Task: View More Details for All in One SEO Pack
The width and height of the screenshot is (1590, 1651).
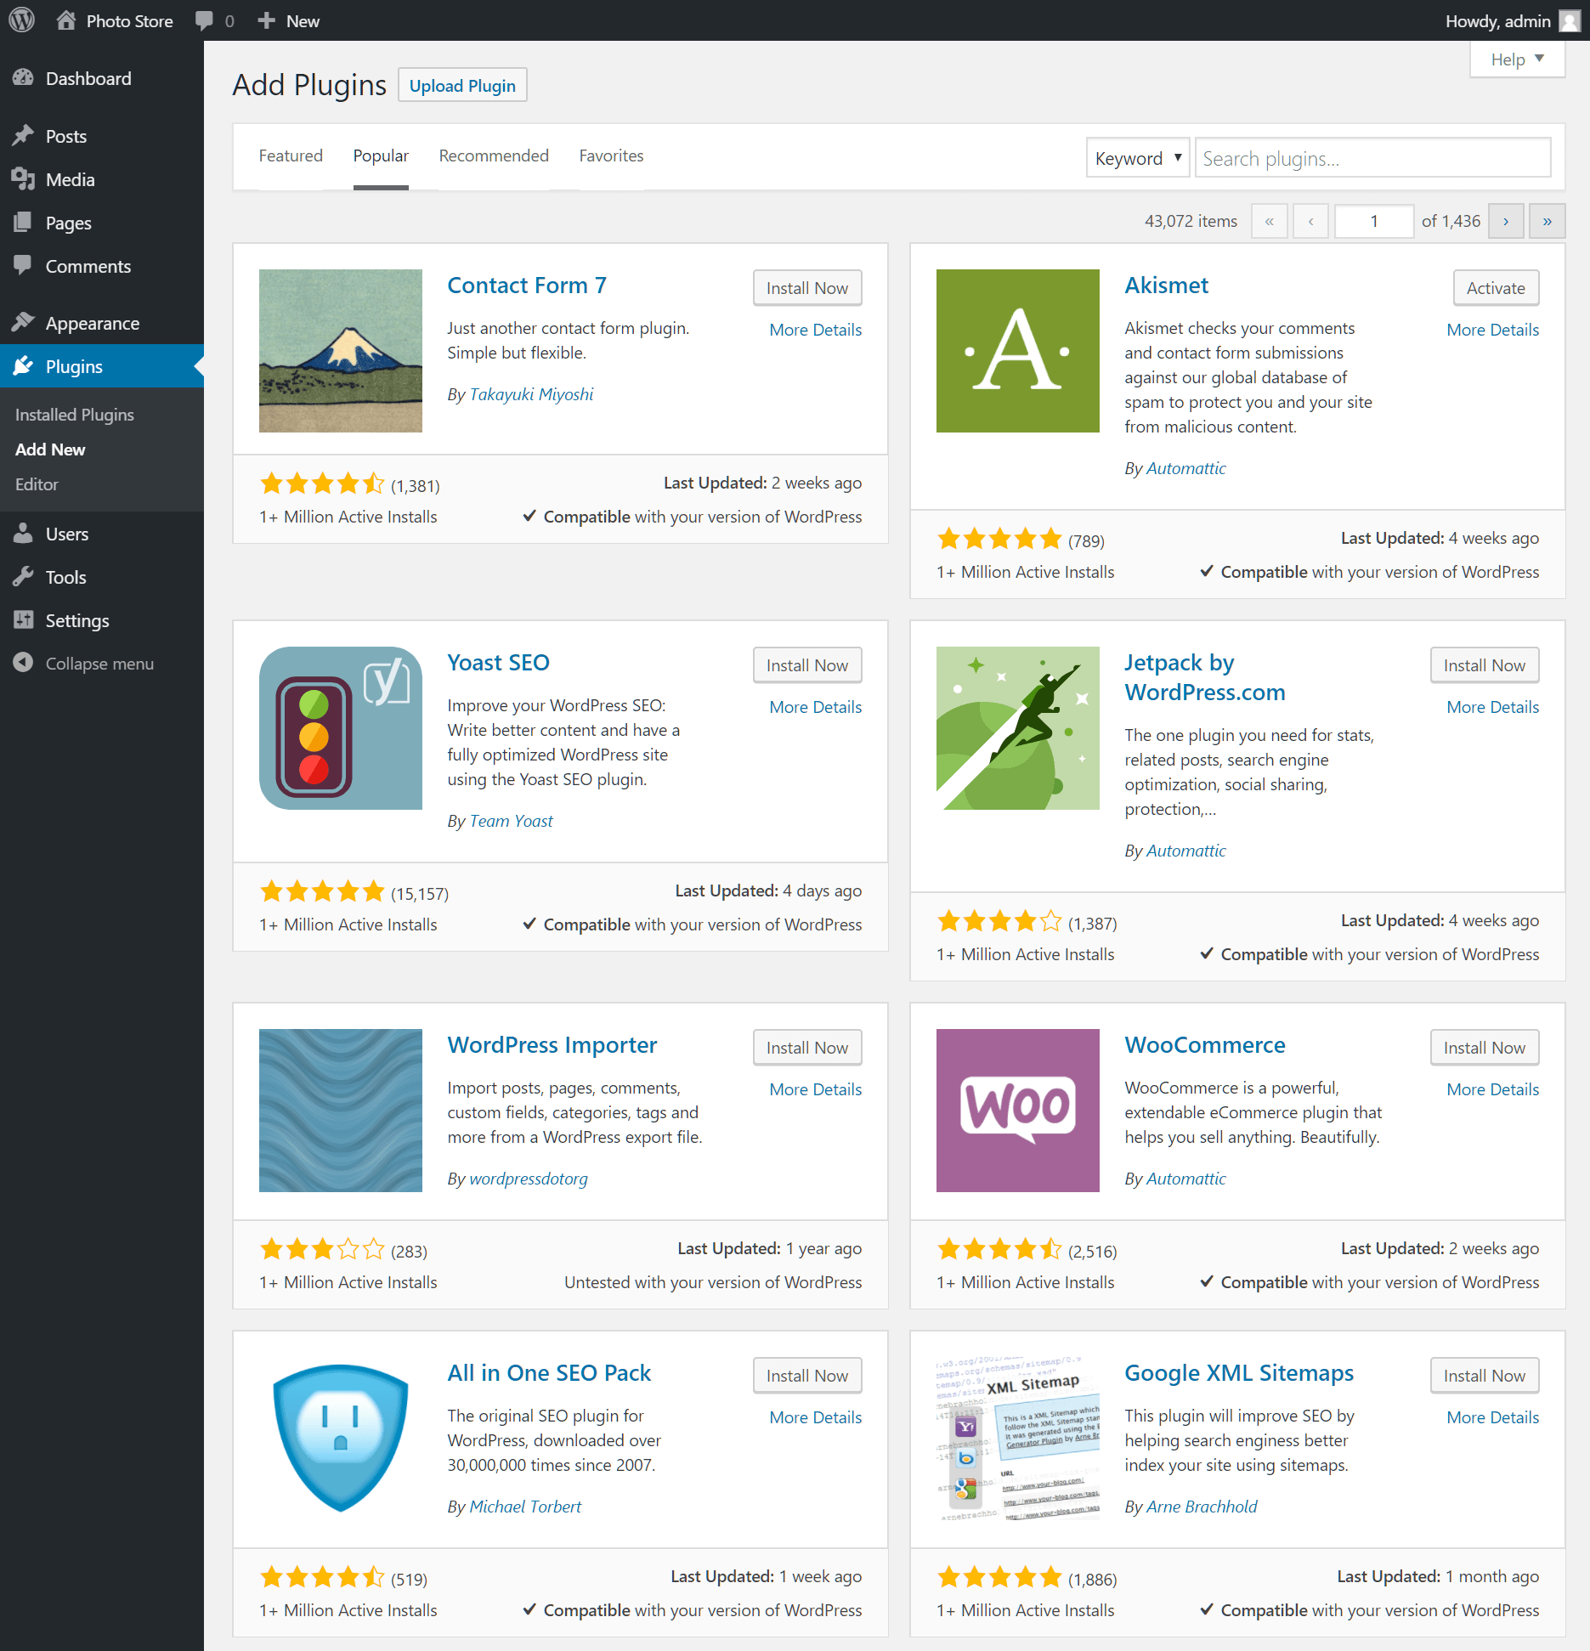Action: [x=815, y=1417]
